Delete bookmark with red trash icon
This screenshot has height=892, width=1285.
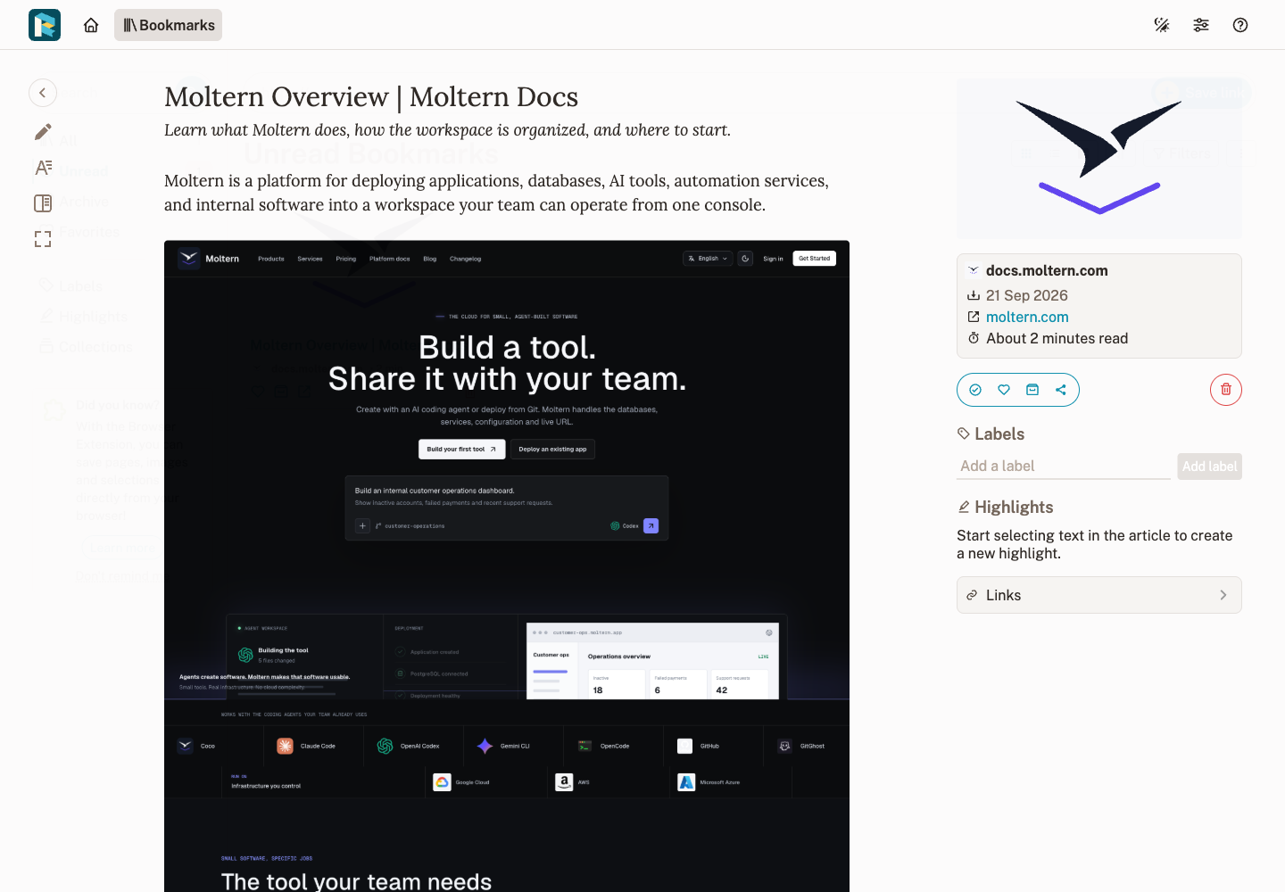(1226, 390)
